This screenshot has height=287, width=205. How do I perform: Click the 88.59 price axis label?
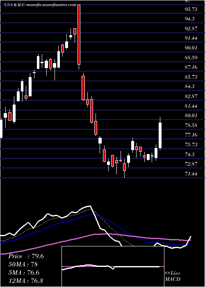[x=191, y=58]
